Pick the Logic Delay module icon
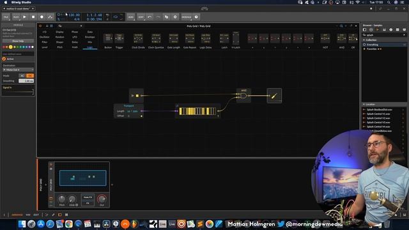Screen dimensions: 409x230 (206, 38)
